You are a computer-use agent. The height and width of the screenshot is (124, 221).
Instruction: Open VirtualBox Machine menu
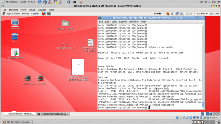(x=14, y=10)
